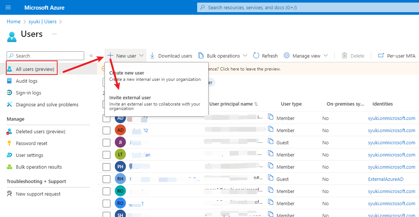Click the Download users arrow icon
Image resolution: width=419 pixels, height=217 pixels.
[x=152, y=56]
